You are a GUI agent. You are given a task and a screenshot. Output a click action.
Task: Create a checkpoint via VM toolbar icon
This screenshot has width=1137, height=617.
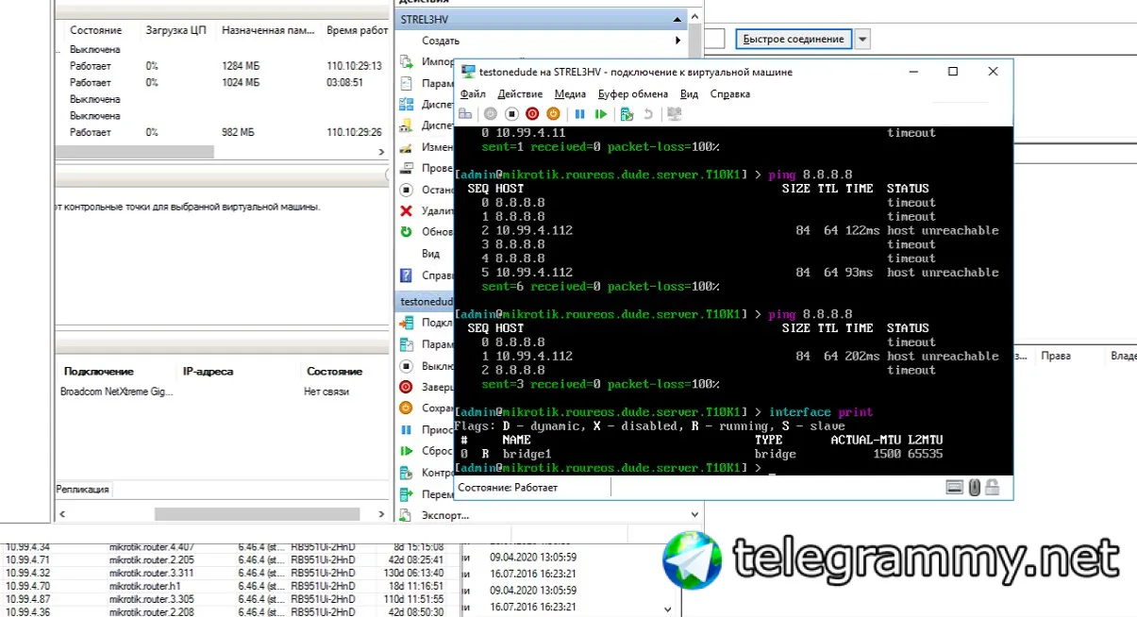point(627,113)
